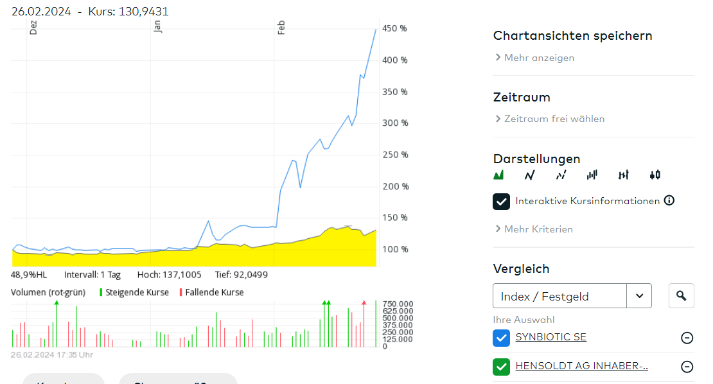
Task: Uncheck the HENSOLDT AG comparison checkbox
Action: coord(501,367)
